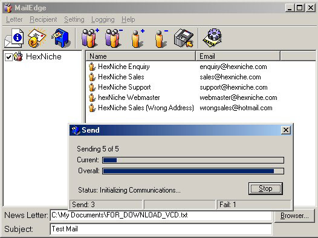Open the letter information icon

[14, 38]
